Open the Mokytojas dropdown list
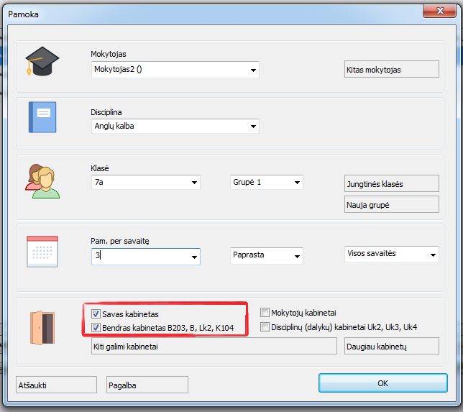Viewport: 463px width, 412px height. tap(253, 70)
